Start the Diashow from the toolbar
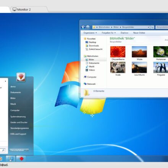The image size is (168, 168). (124, 33)
